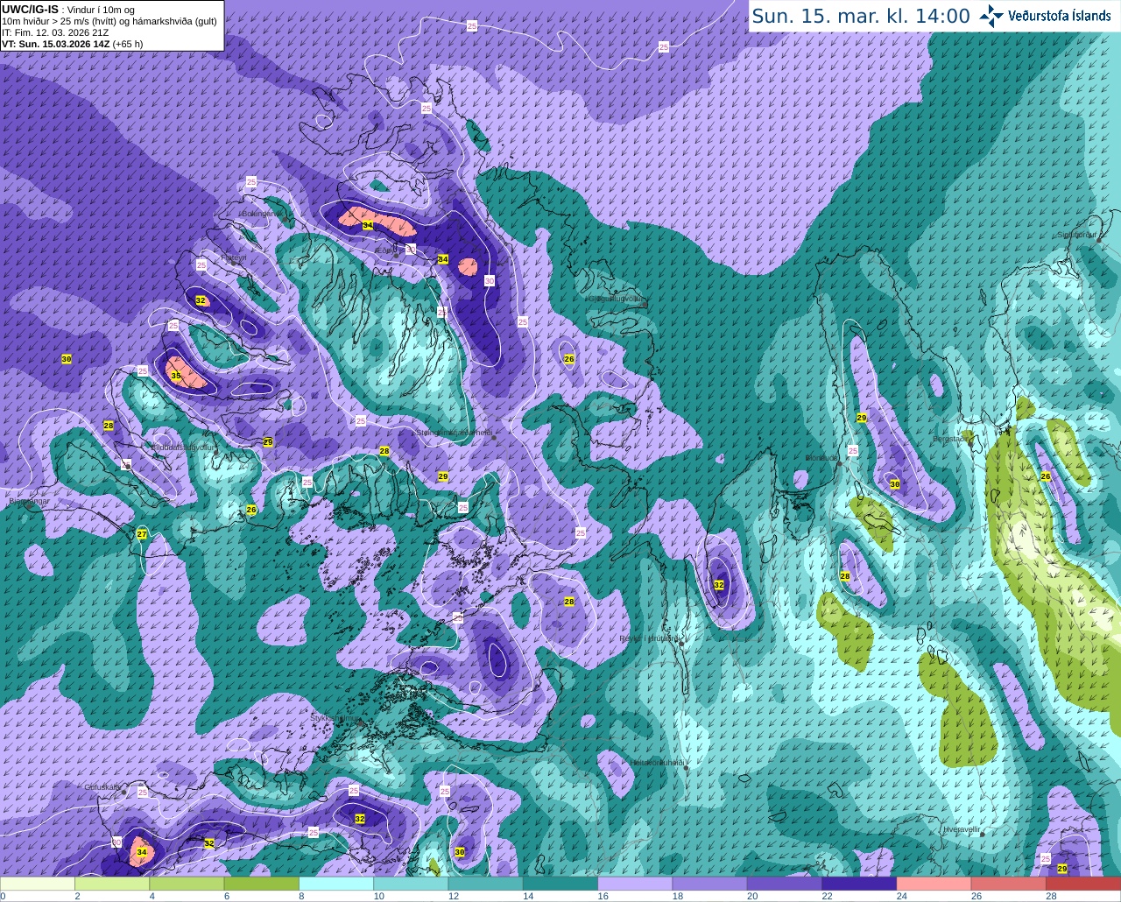This screenshot has width=1121, height=902.
Task: Select the 'IT: Fim. 12. 03. 2026 21Z' line
Action: 55,32
